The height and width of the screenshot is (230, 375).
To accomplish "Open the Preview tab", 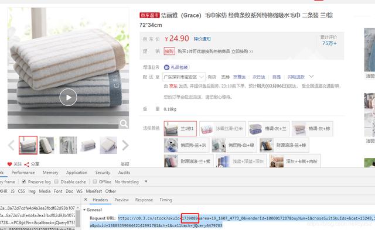I will tap(121, 200).
